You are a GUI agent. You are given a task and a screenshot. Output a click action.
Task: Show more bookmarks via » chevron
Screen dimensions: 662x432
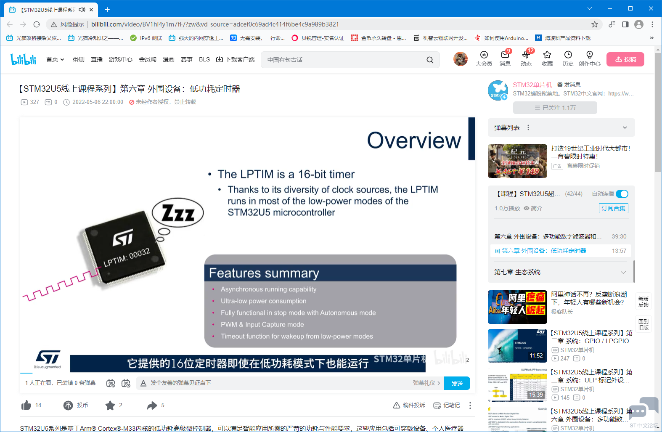pyautogui.click(x=651, y=38)
